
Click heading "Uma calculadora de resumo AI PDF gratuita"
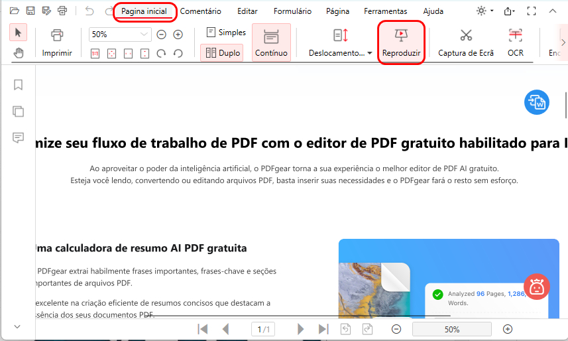tap(141, 248)
